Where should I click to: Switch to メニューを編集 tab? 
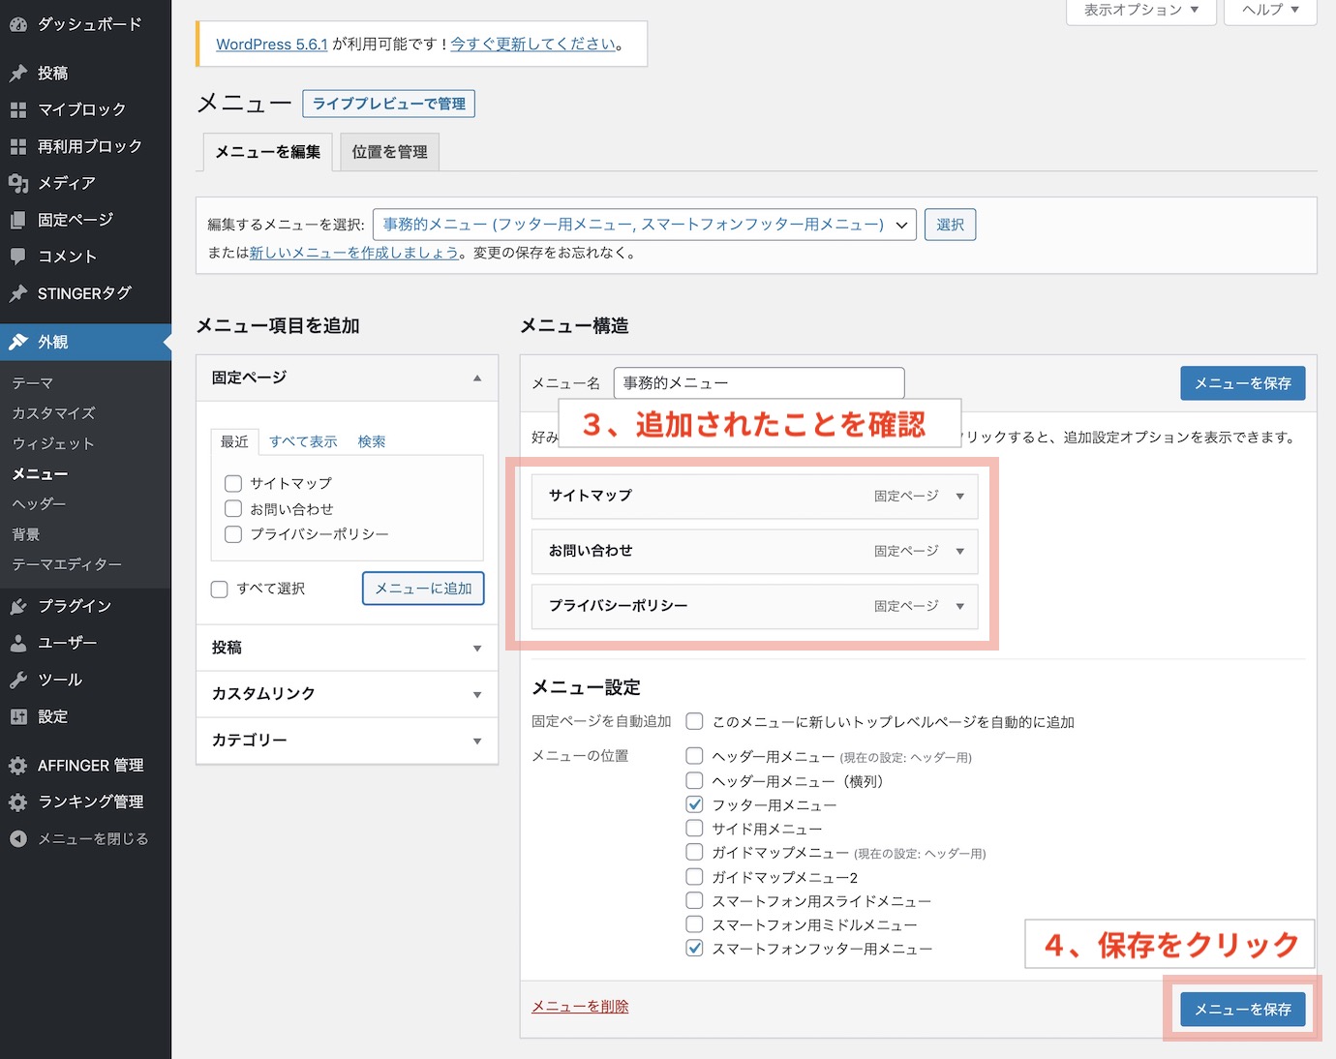tap(268, 152)
